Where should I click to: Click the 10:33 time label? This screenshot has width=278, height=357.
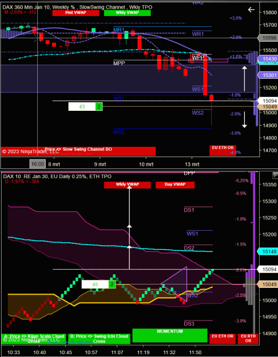[13, 352]
